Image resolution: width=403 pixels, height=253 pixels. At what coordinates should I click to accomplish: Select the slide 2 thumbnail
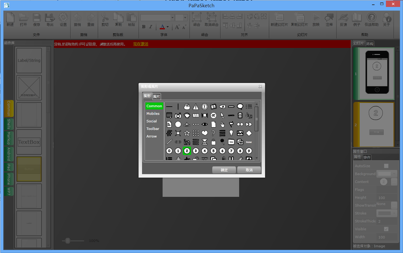point(376,125)
